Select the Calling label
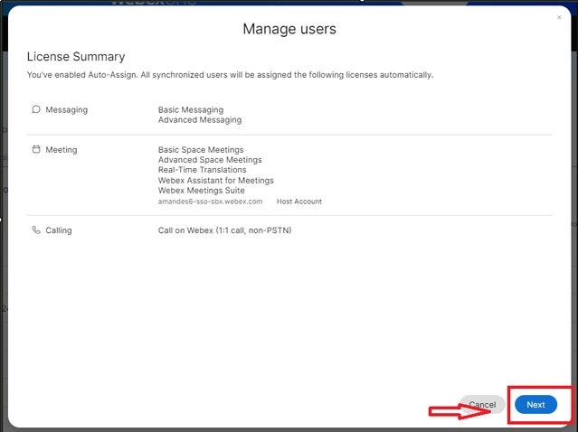This screenshot has width=578, height=432. (x=59, y=230)
